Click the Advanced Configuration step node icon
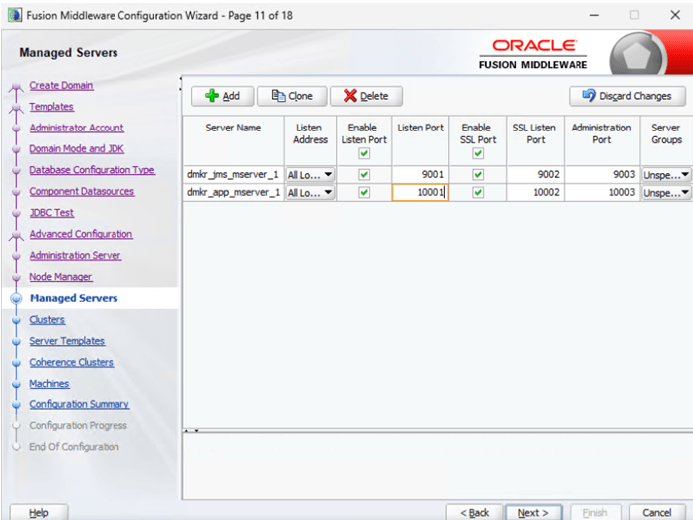Viewport: 693px width, 520px height. click(16, 235)
